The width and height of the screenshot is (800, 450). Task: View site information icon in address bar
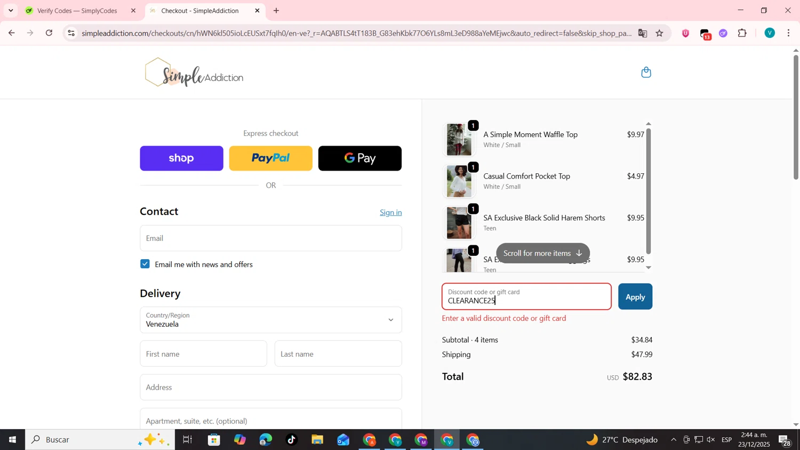tap(71, 33)
